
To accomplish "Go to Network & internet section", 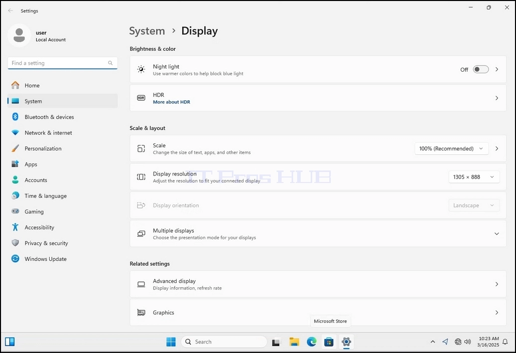I will 63,132.
